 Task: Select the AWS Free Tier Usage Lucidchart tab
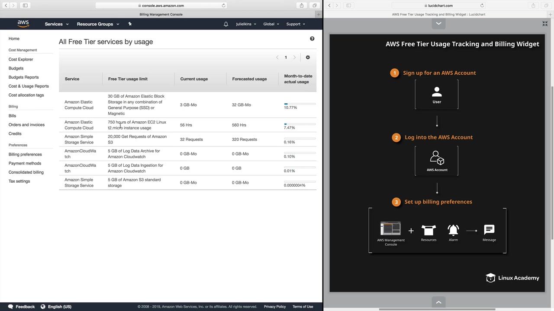pos(438,14)
